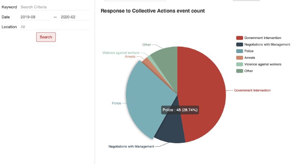Click the red Search button
Screen dimensions: 298x164
pos(46,37)
